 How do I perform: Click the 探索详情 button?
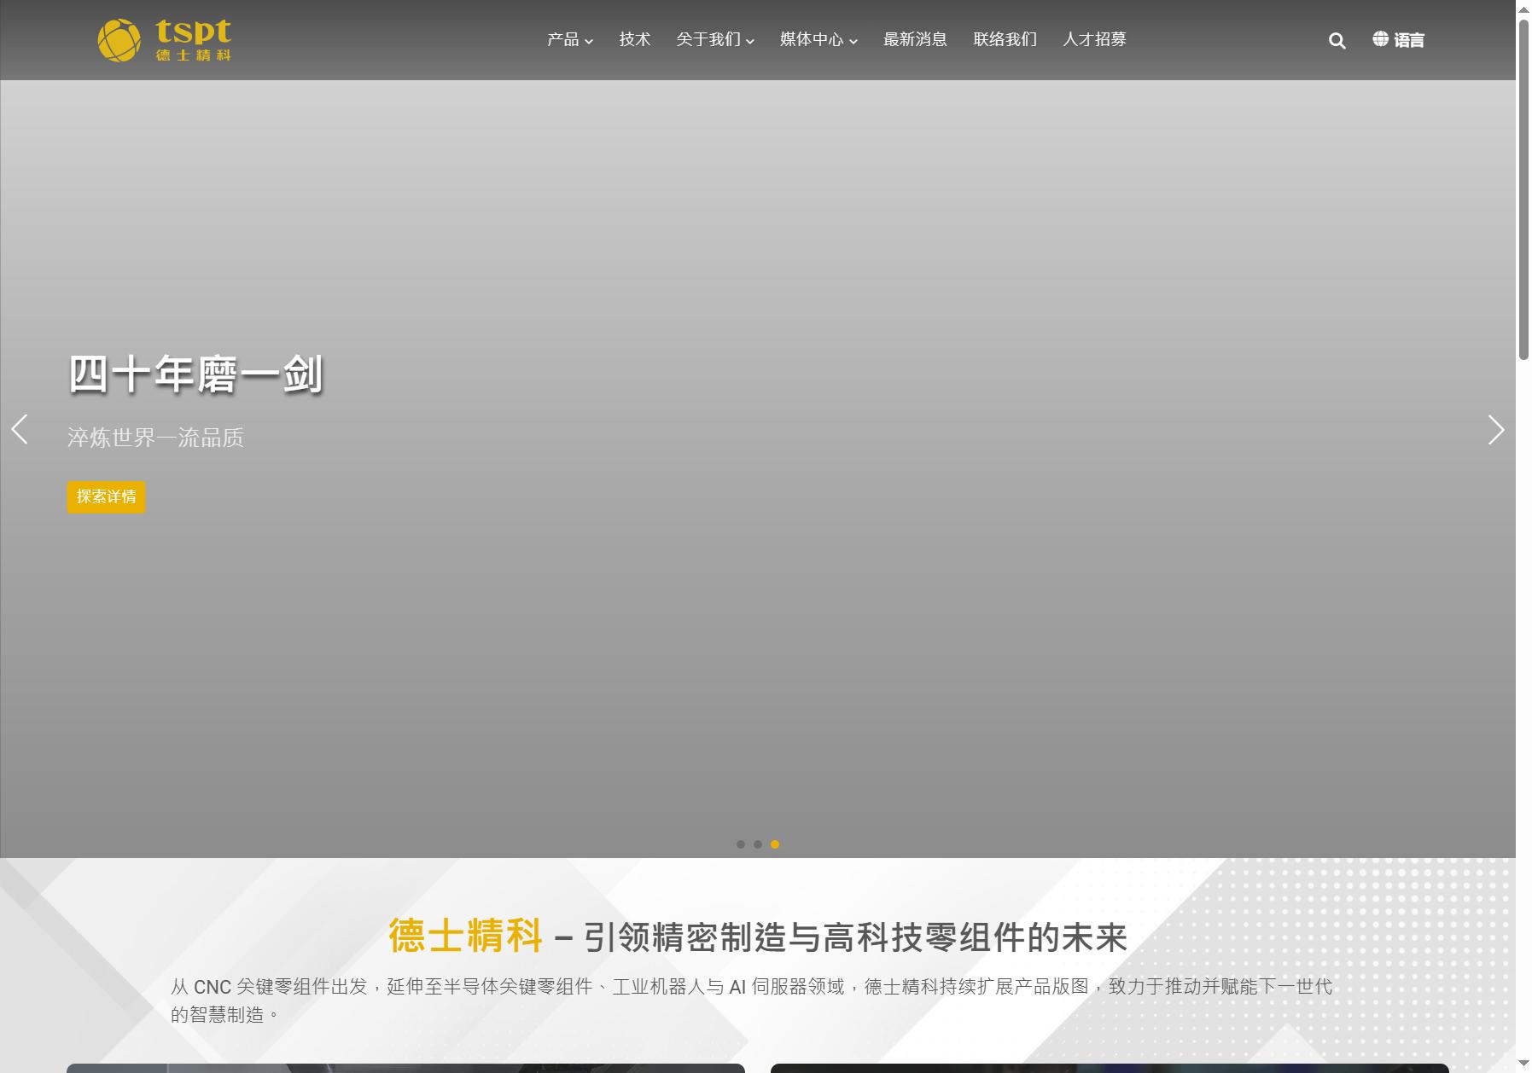coord(107,497)
